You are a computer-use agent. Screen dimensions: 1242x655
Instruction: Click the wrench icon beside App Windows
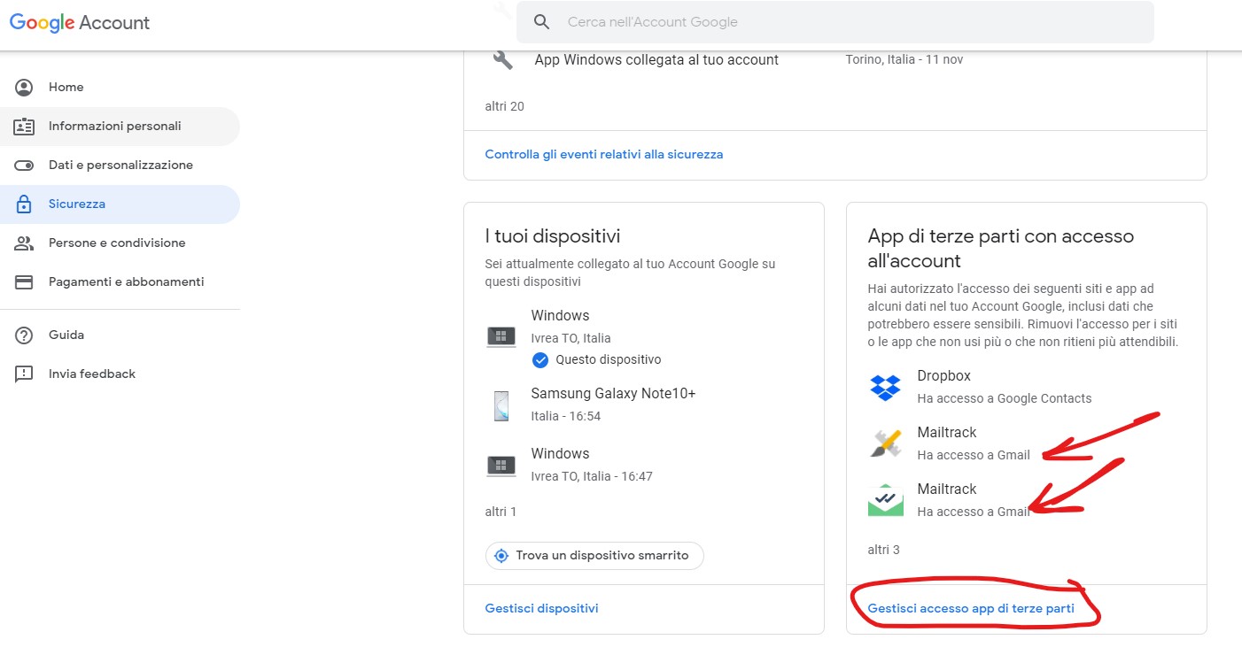point(502,60)
